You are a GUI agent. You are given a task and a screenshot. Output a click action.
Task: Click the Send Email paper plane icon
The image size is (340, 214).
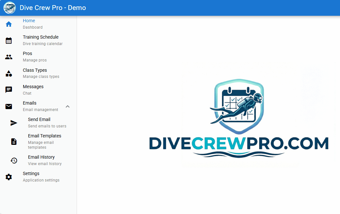[14, 123]
